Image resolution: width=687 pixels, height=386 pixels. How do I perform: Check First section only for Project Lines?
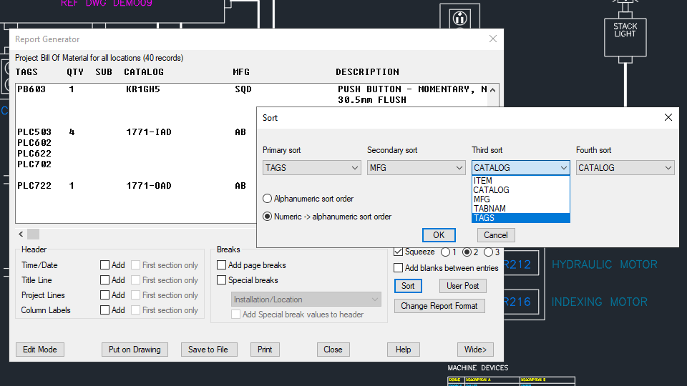click(136, 295)
